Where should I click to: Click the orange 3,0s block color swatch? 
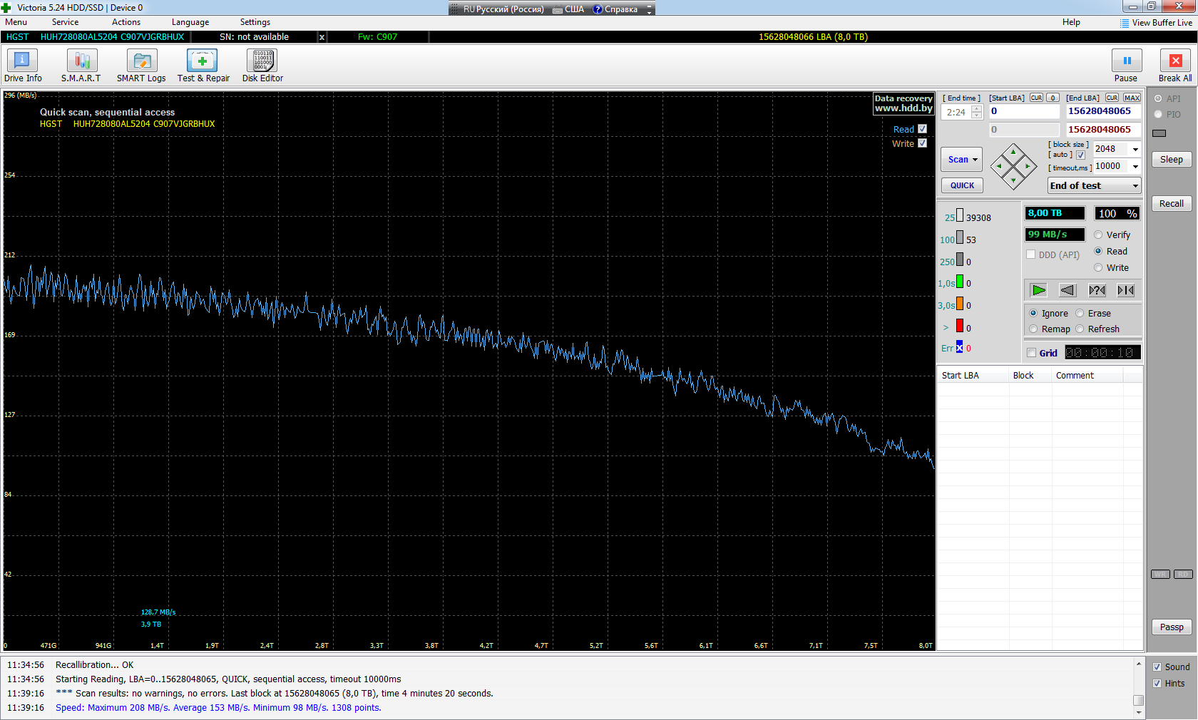click(x=960, y=304)
